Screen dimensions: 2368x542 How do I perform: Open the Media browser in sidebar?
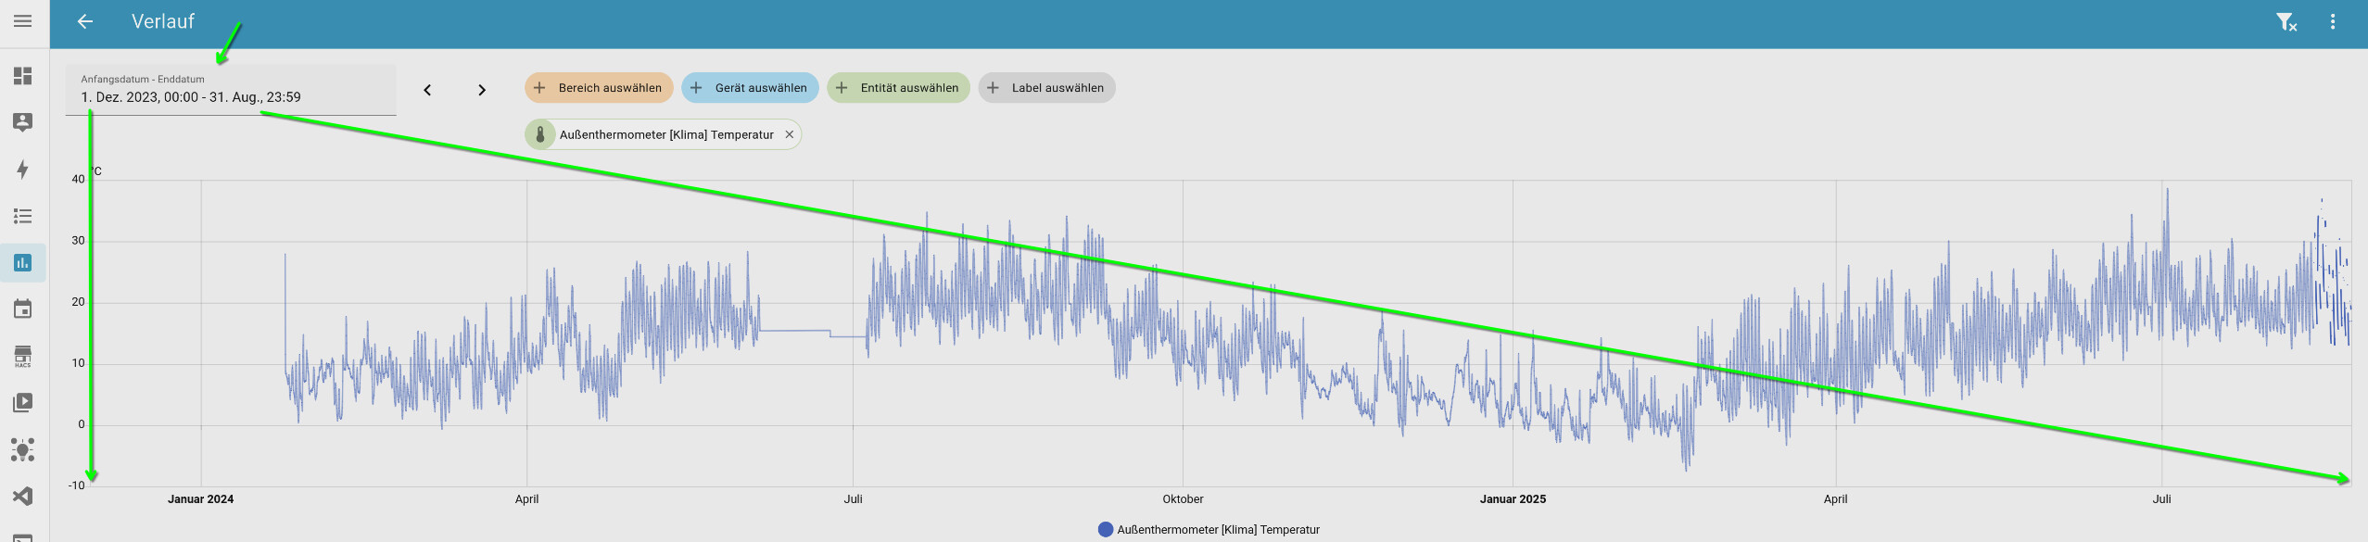click(x=23, y=403)
